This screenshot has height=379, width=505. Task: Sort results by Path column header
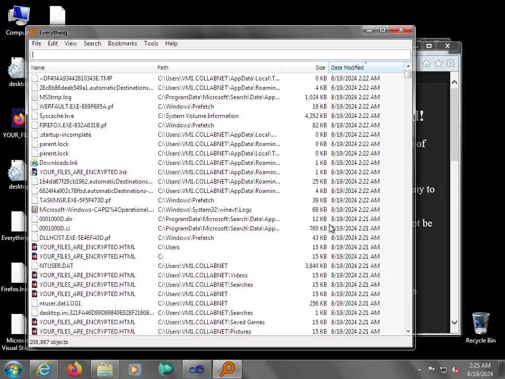pos(218,68)
